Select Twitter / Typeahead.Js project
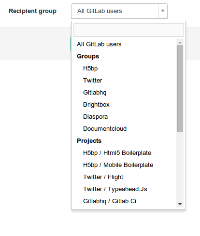Viewport: 200px width, 236px height. [124, 189]
